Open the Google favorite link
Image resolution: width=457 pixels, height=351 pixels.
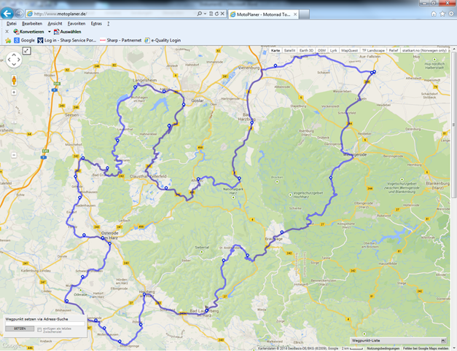pyautogui.click(x=25, y=40)
